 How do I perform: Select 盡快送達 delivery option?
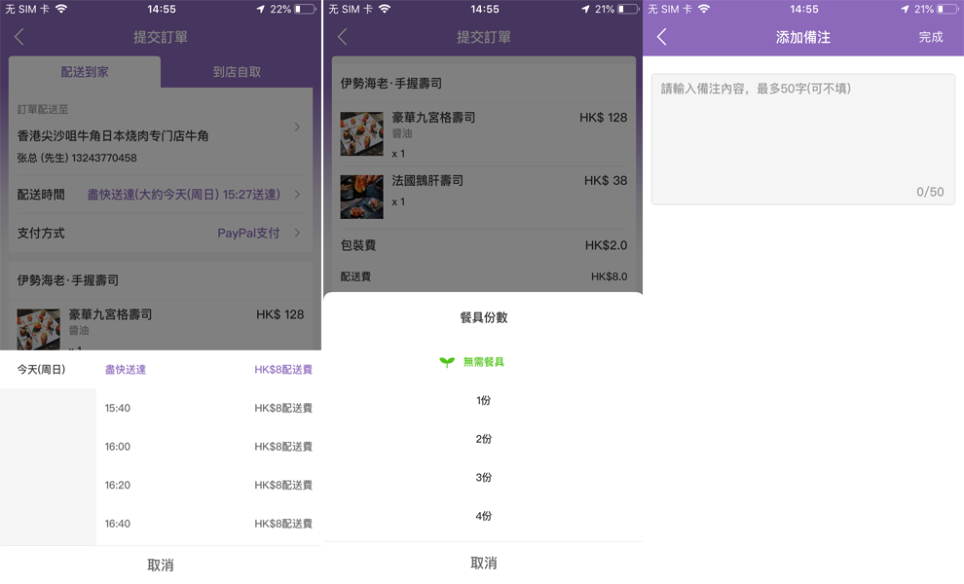126,370
